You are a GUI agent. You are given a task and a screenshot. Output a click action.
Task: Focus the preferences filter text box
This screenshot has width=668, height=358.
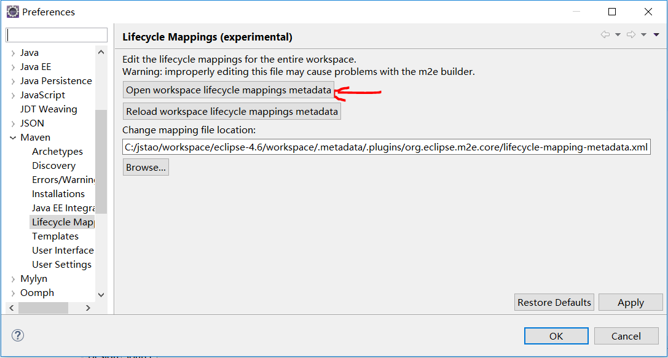57,35
